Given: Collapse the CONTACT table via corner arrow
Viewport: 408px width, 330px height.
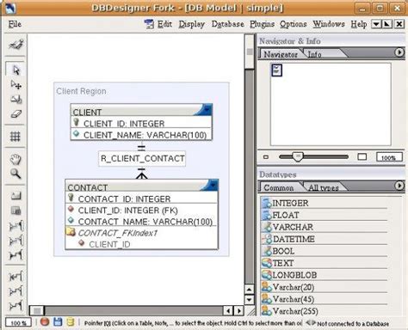Looking at the screenshot, I should 213,185.
